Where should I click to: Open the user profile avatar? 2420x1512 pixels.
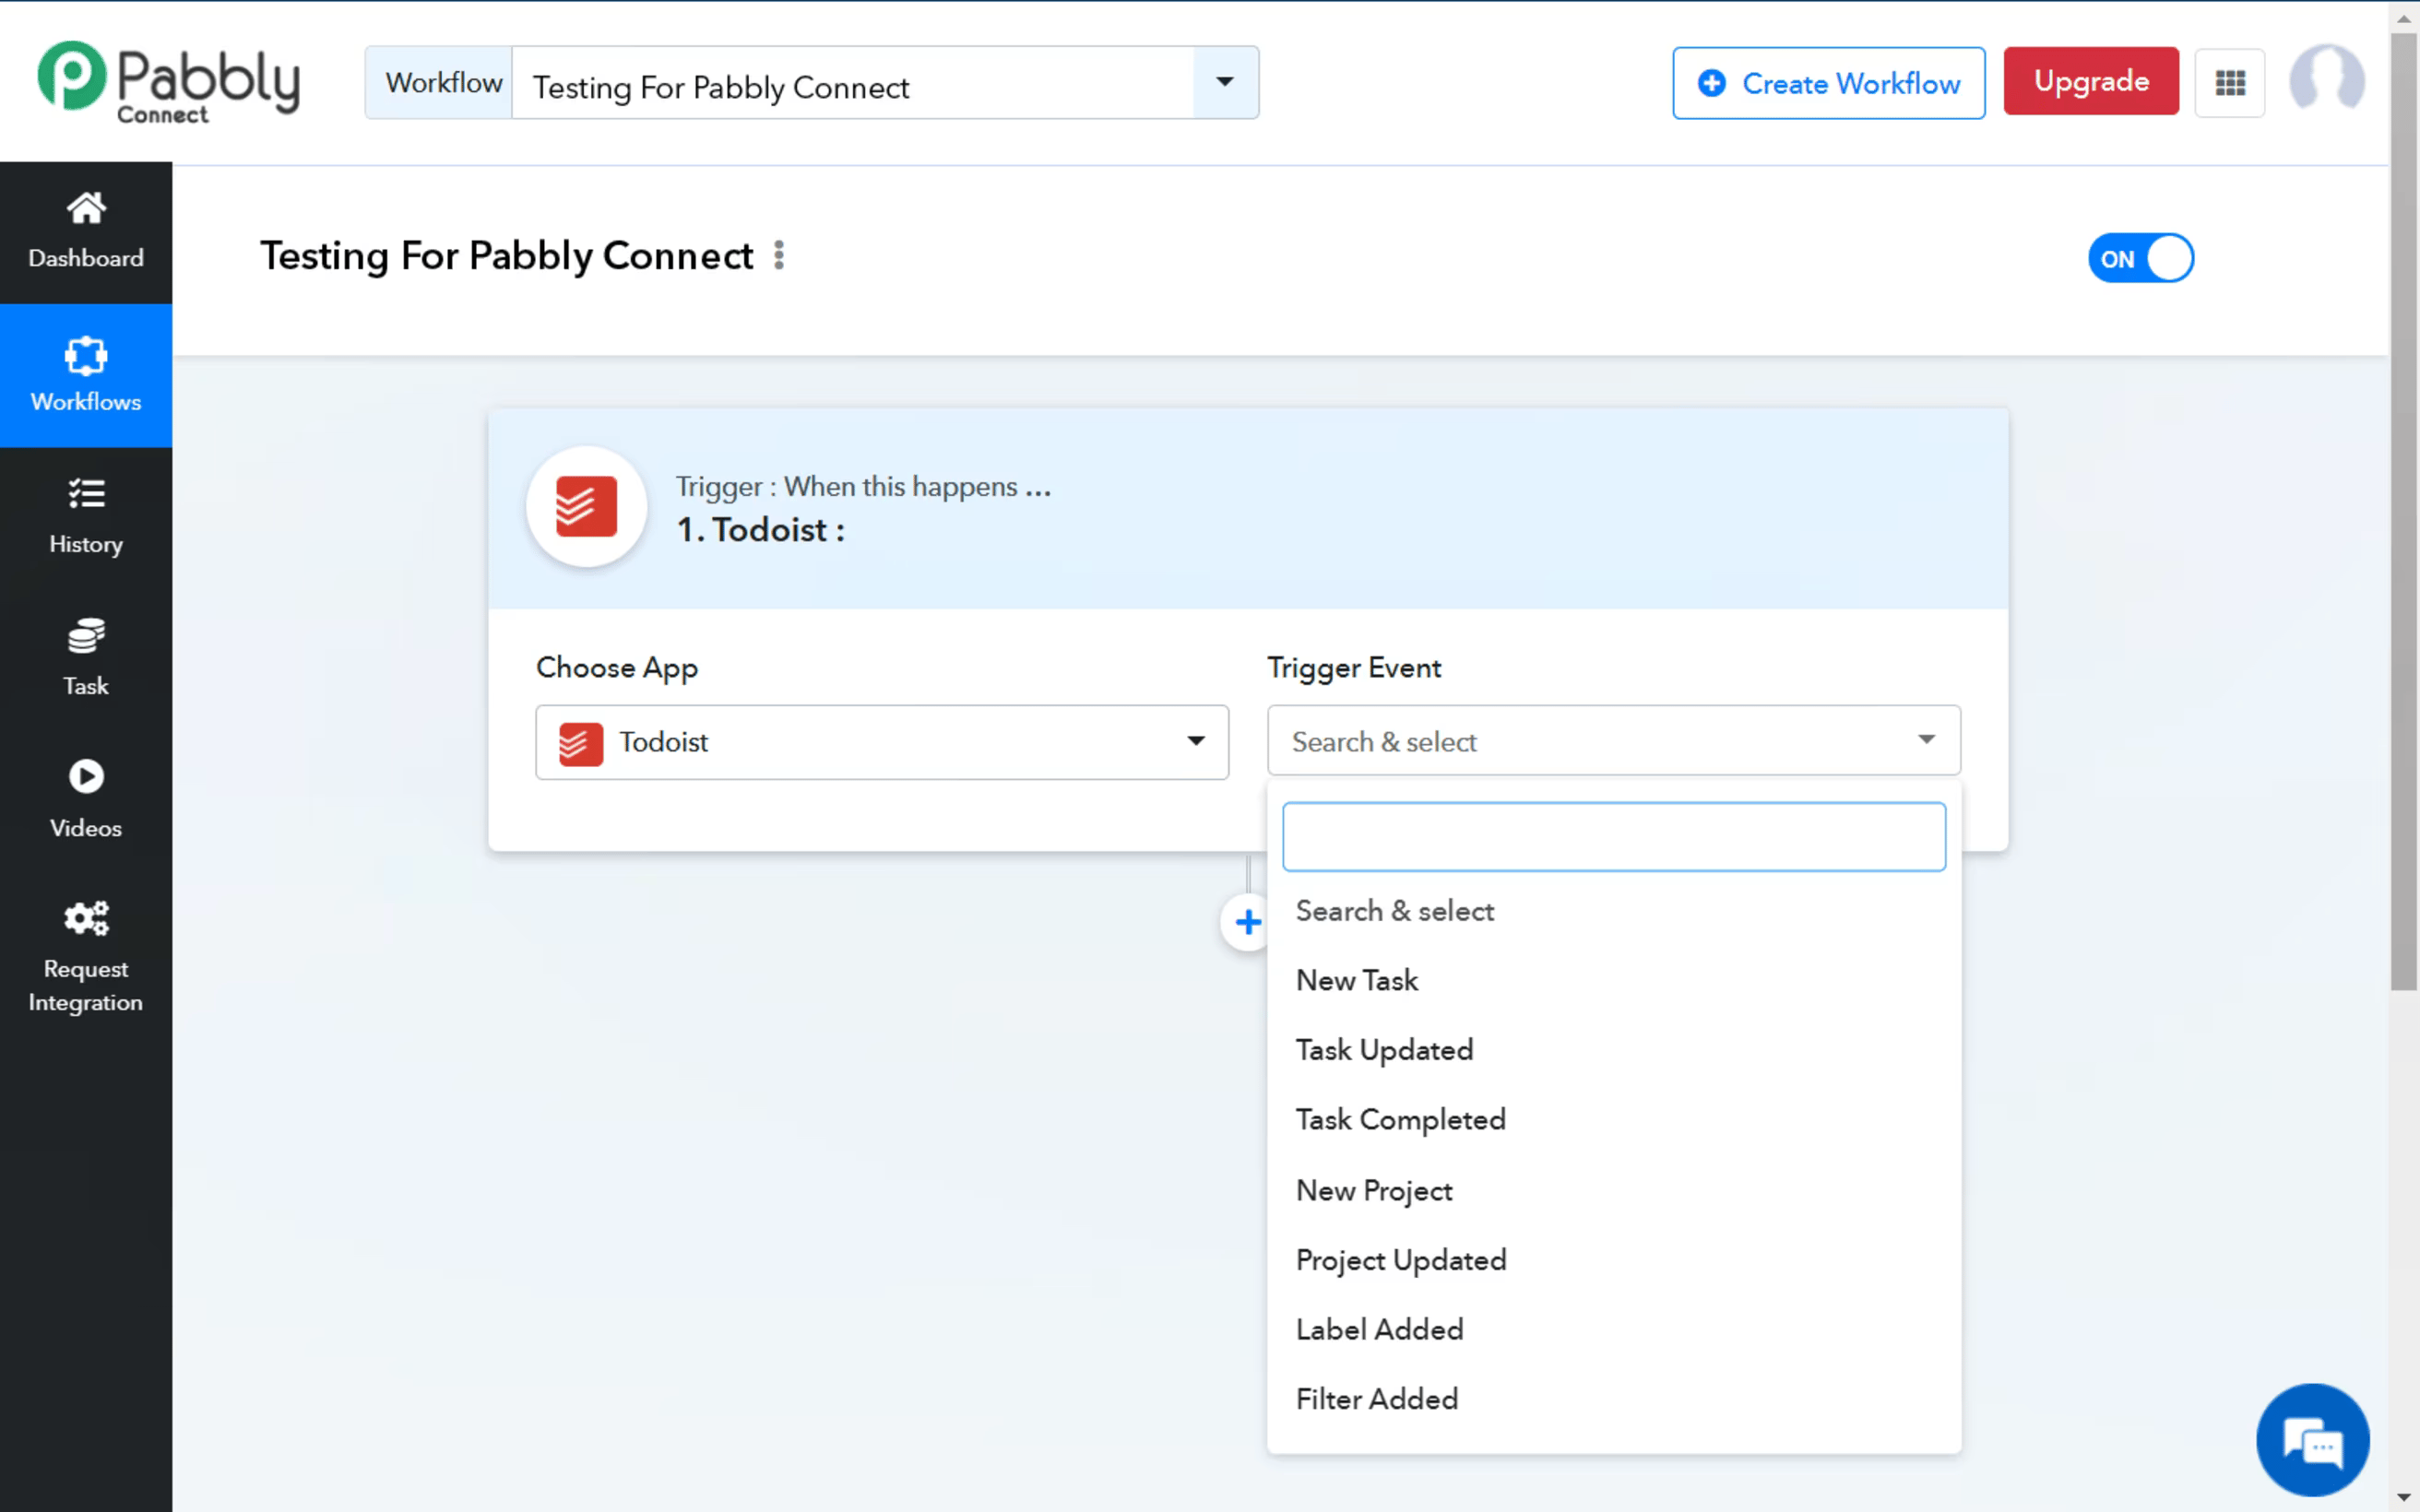point(2326,80)
